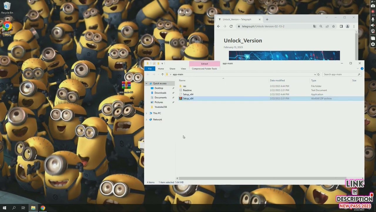
Task: Open Explorer Help with the blue question icon
Action: coord(362,69)
